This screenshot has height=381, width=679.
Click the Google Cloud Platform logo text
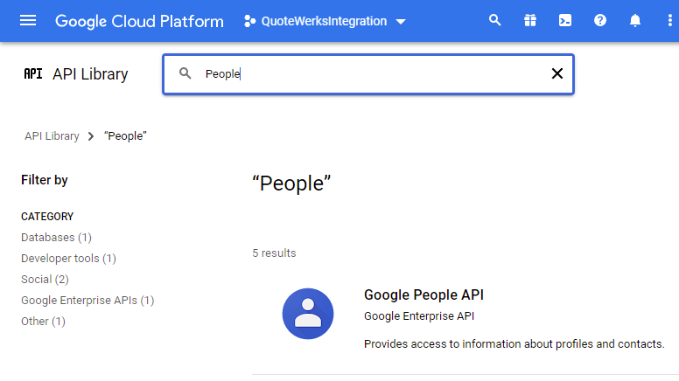click(x=139, y=21)
